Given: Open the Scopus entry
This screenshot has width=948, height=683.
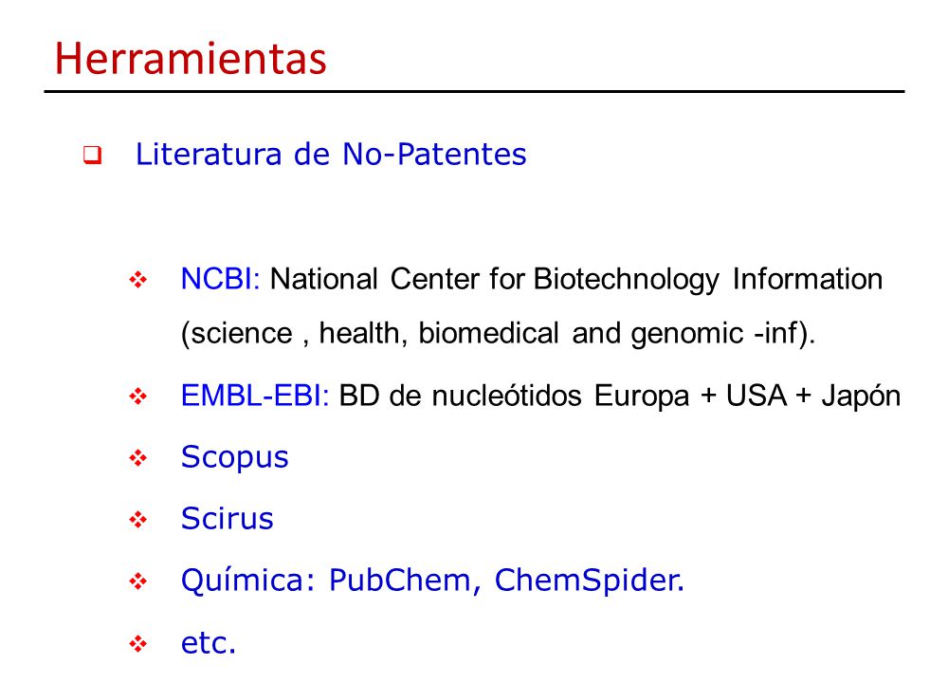Looking at the screenshot, I should [x=234, y=458].
